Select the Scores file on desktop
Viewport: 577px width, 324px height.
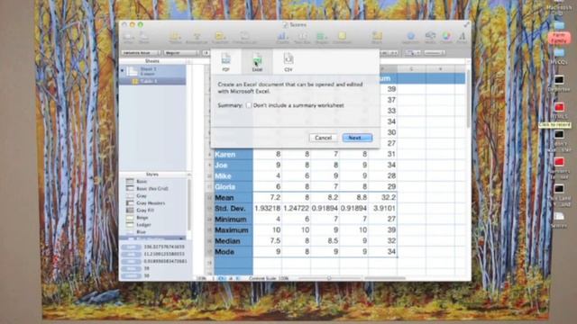[x=559, y=220]
